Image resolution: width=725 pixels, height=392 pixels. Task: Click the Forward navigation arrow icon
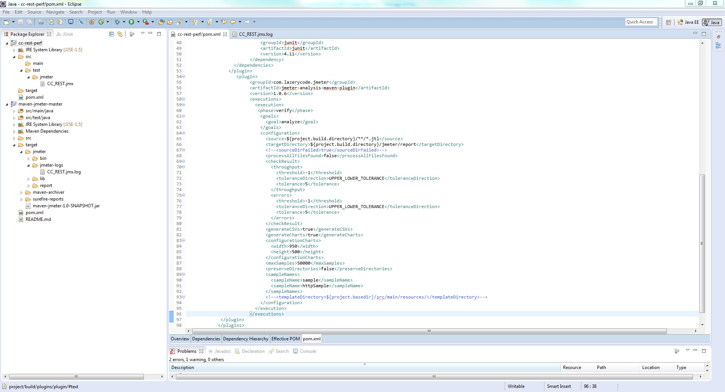click(x=247, y=22)
